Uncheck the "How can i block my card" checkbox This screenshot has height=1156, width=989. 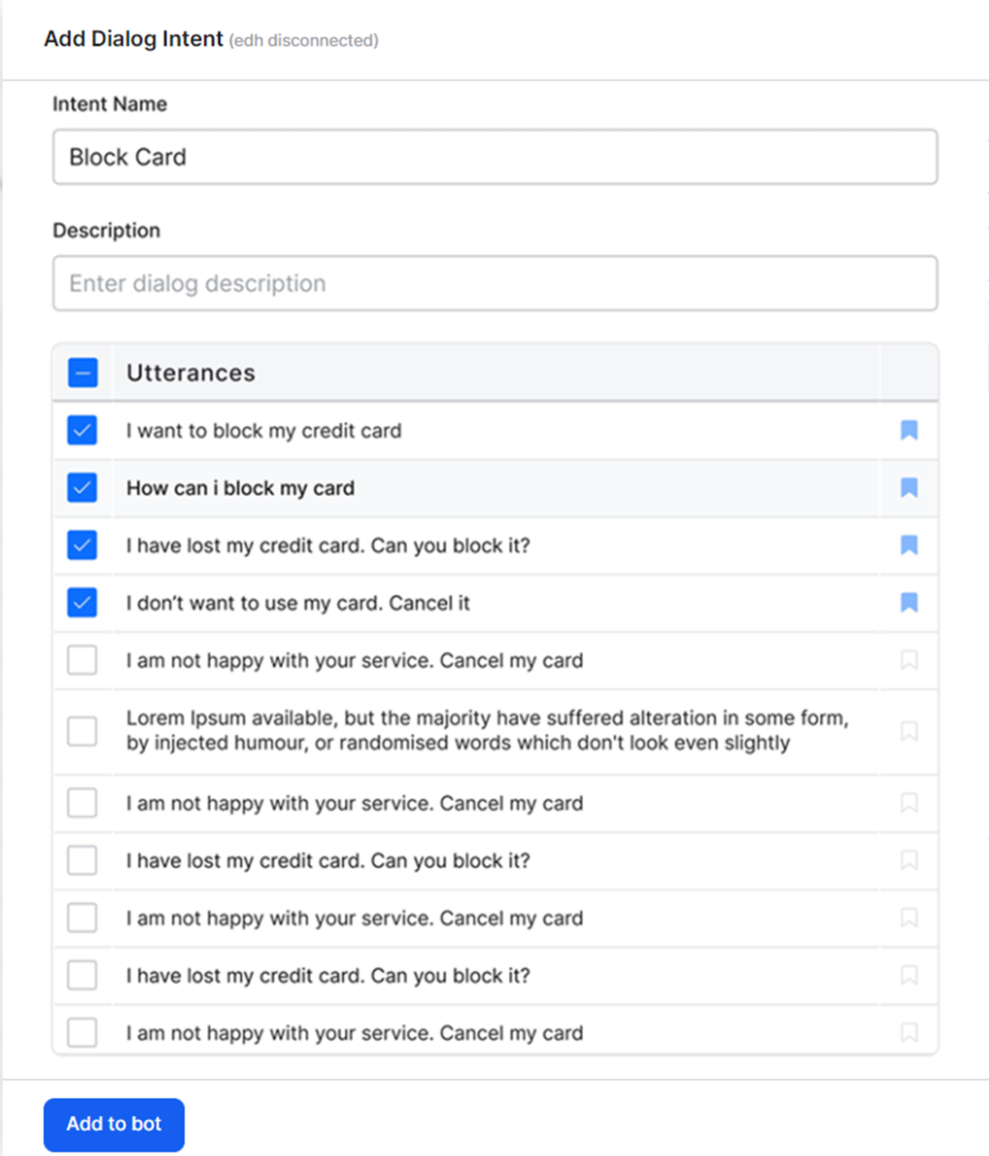82,487
